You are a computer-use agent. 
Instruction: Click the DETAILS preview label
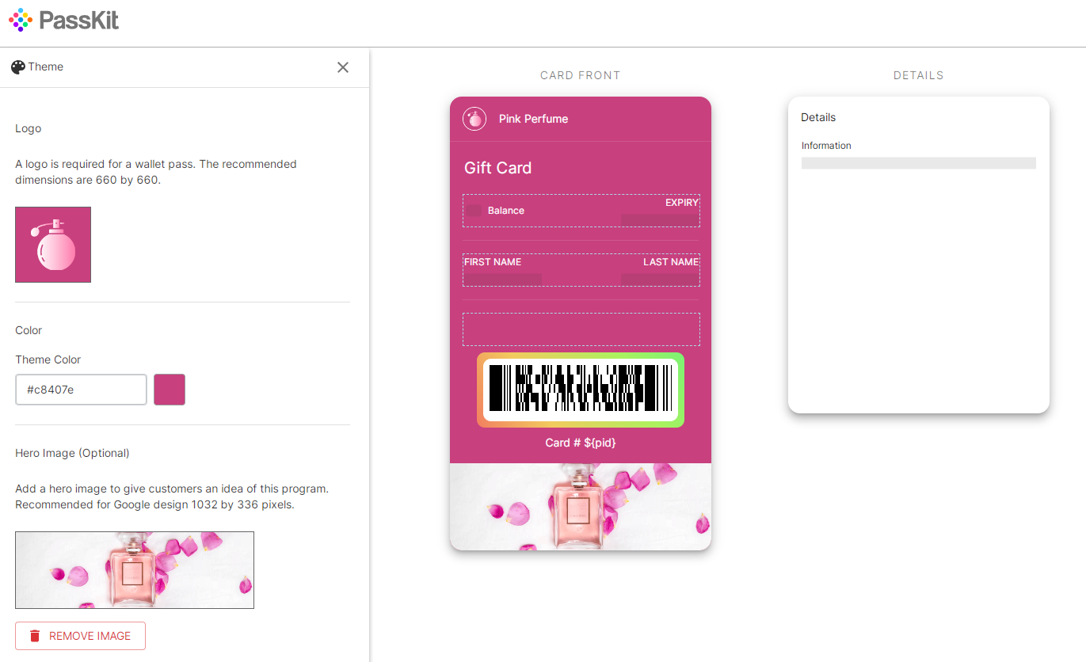tap(919, 75)
